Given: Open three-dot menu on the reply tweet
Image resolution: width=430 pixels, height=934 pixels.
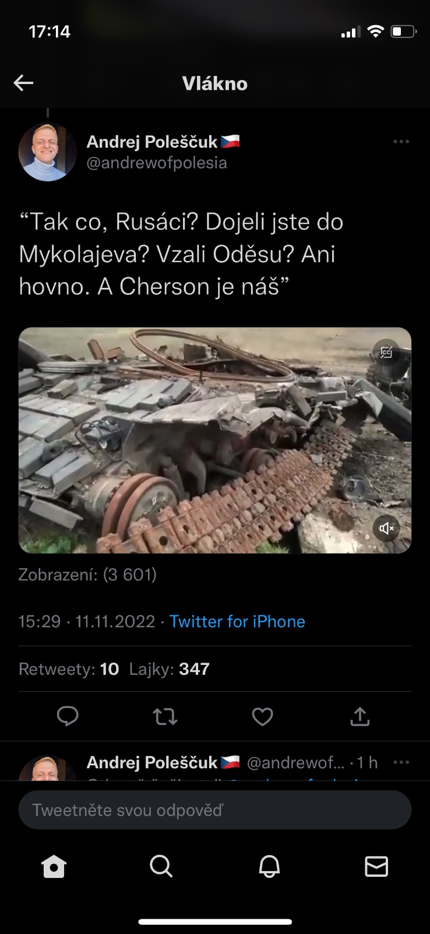Looking at the screenshot, I should click(401, 762).
